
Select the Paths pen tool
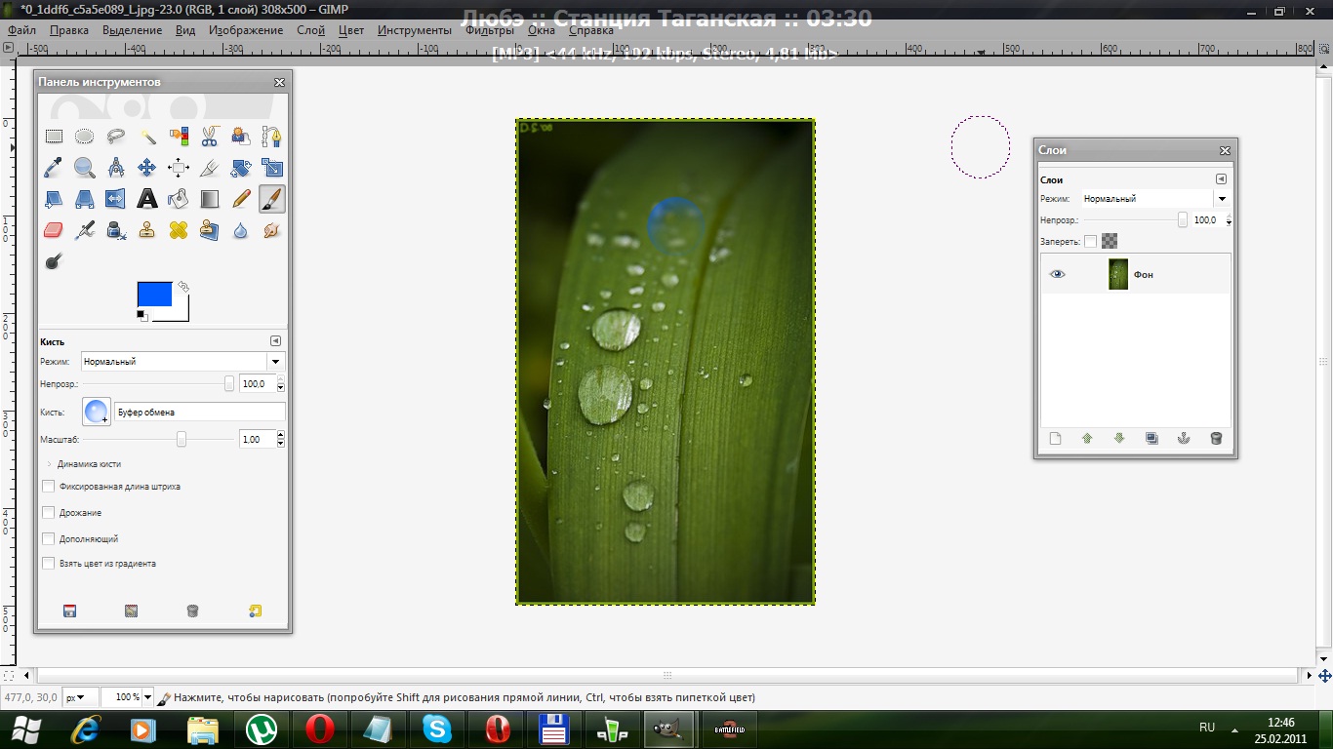[x=272, y=137]
